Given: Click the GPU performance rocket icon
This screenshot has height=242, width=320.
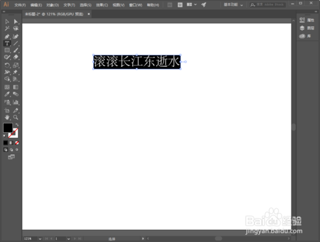Looking at the screenshot, I should click(x=204, y=4).
